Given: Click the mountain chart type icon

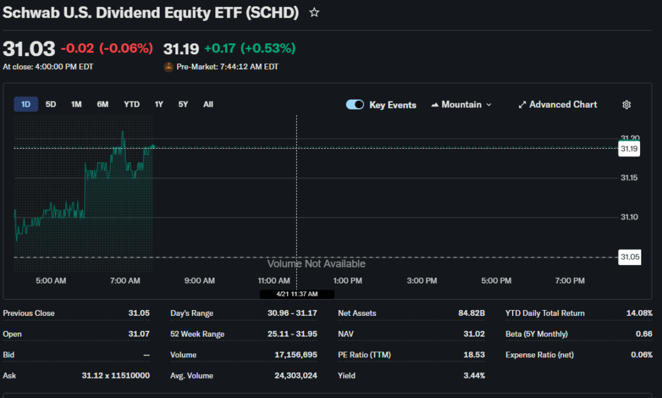Looking at the screenshot, I should pyautogui.click(x=434, y=105).
